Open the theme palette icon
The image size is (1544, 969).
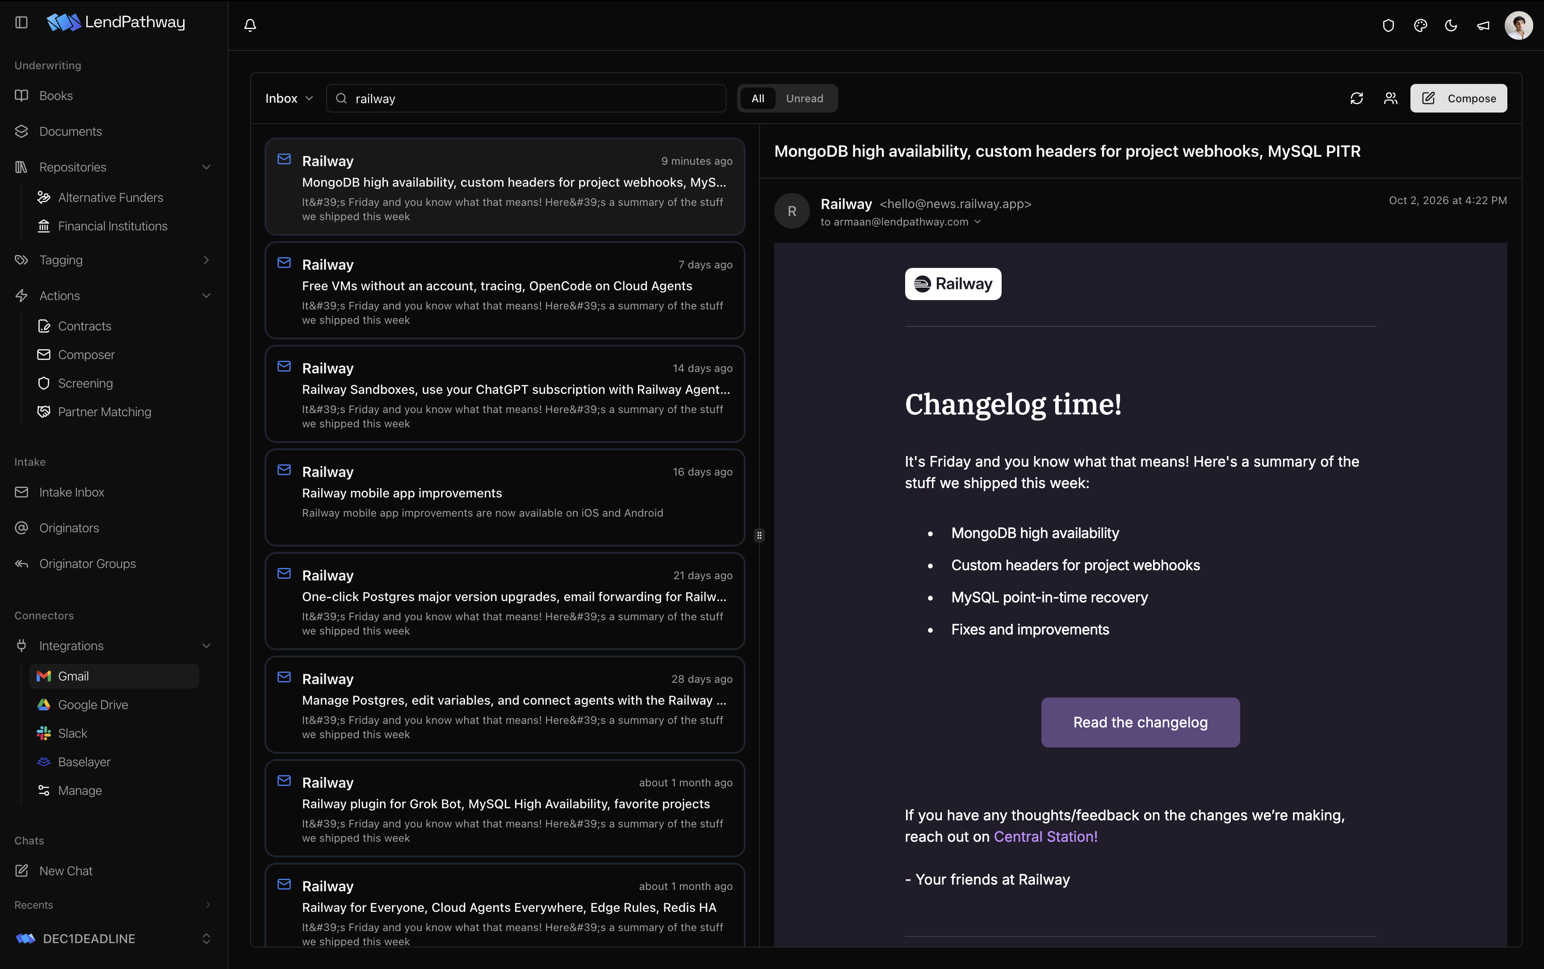tap(1420, 25)
